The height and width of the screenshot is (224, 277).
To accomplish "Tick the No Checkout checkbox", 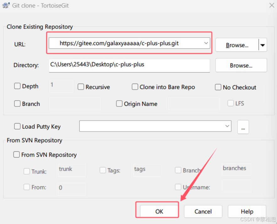I will click(x=218, y=87).
